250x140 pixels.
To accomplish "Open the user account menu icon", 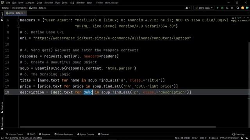I will tap(187, 8).
